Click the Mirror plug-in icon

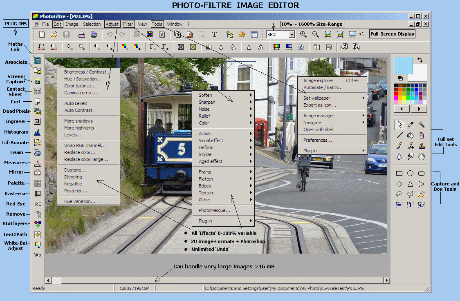37,173
